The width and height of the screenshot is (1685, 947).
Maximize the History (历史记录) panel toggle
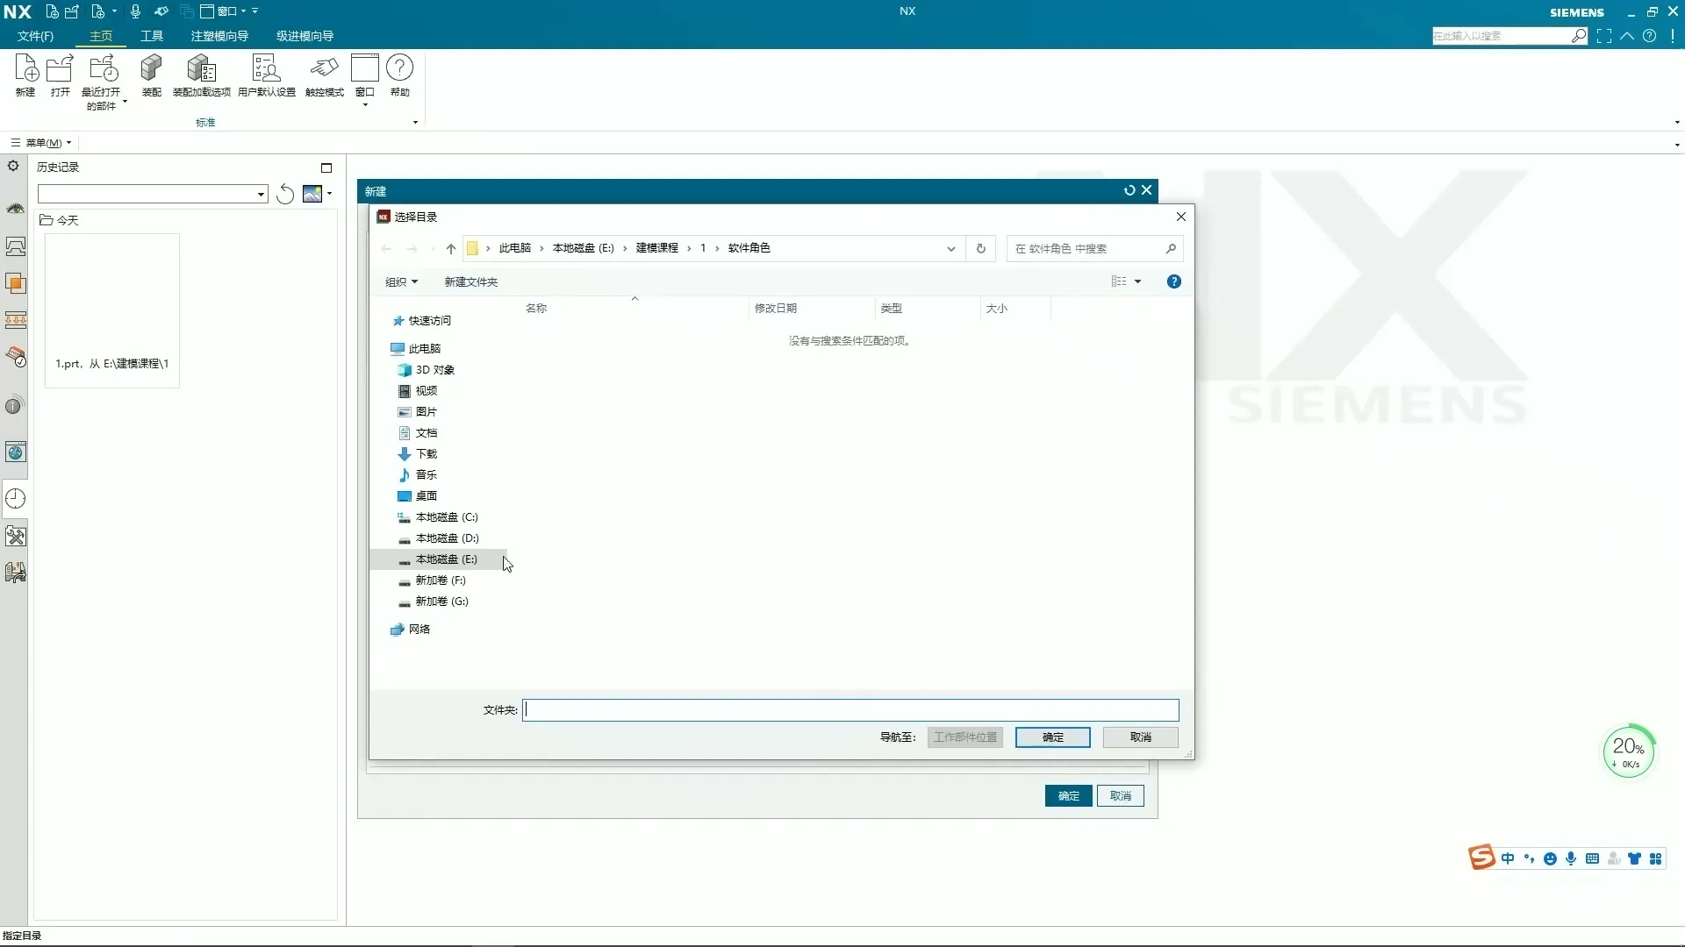pyautogui.click(x=326, y=167)
